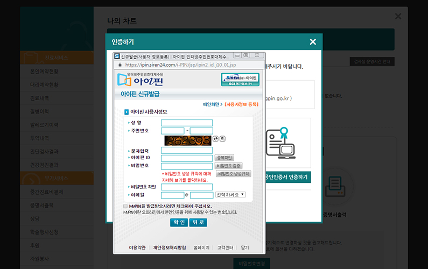
Task: Confirm with the 확인 button
Action: tap(179, 222)
